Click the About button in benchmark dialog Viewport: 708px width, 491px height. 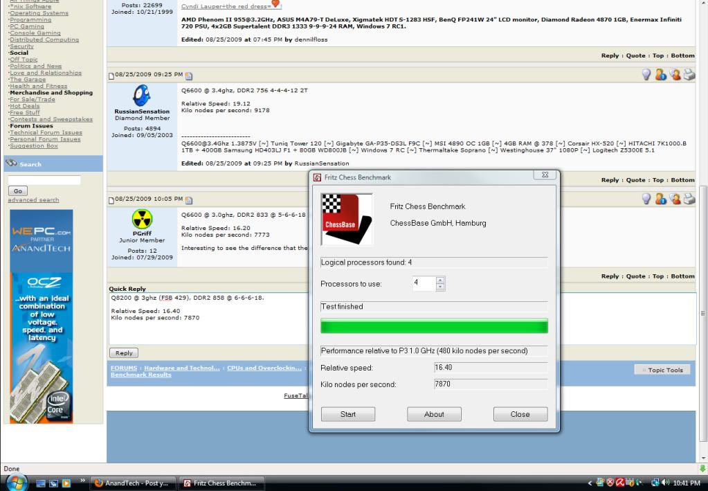pos(434,414)
